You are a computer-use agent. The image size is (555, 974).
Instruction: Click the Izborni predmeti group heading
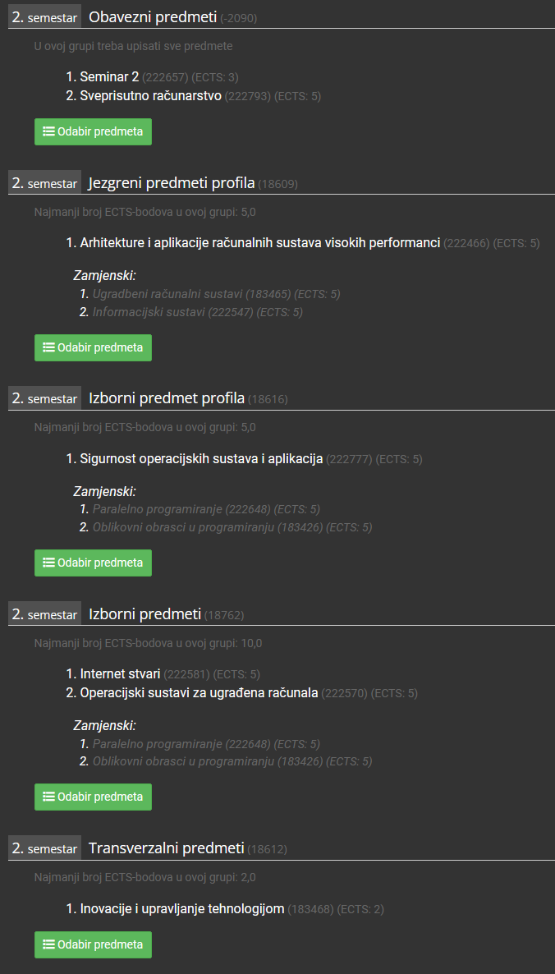point(144,614)
